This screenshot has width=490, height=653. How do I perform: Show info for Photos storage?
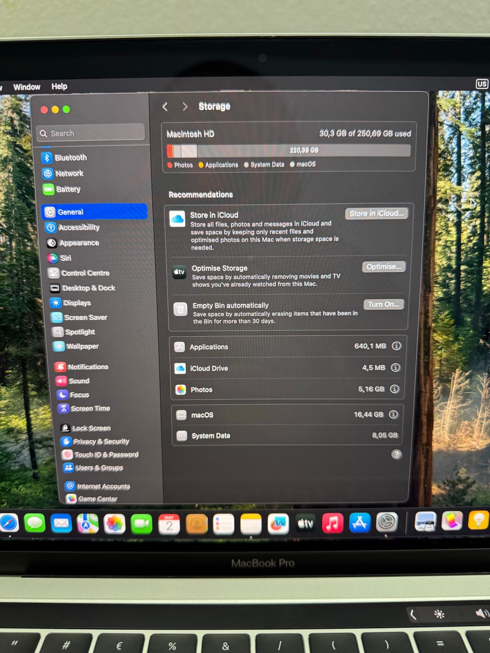(394, 389)
